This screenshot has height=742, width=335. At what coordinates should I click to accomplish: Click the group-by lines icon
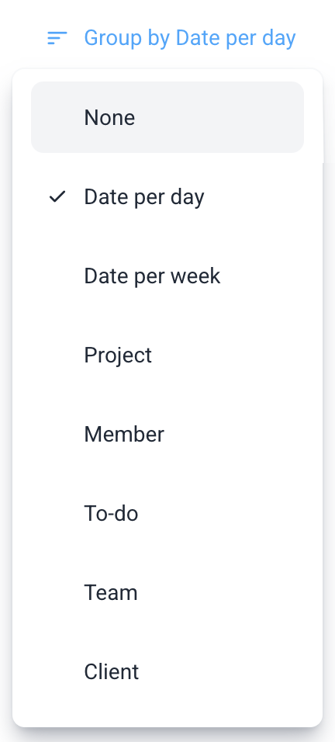(57, 38)
